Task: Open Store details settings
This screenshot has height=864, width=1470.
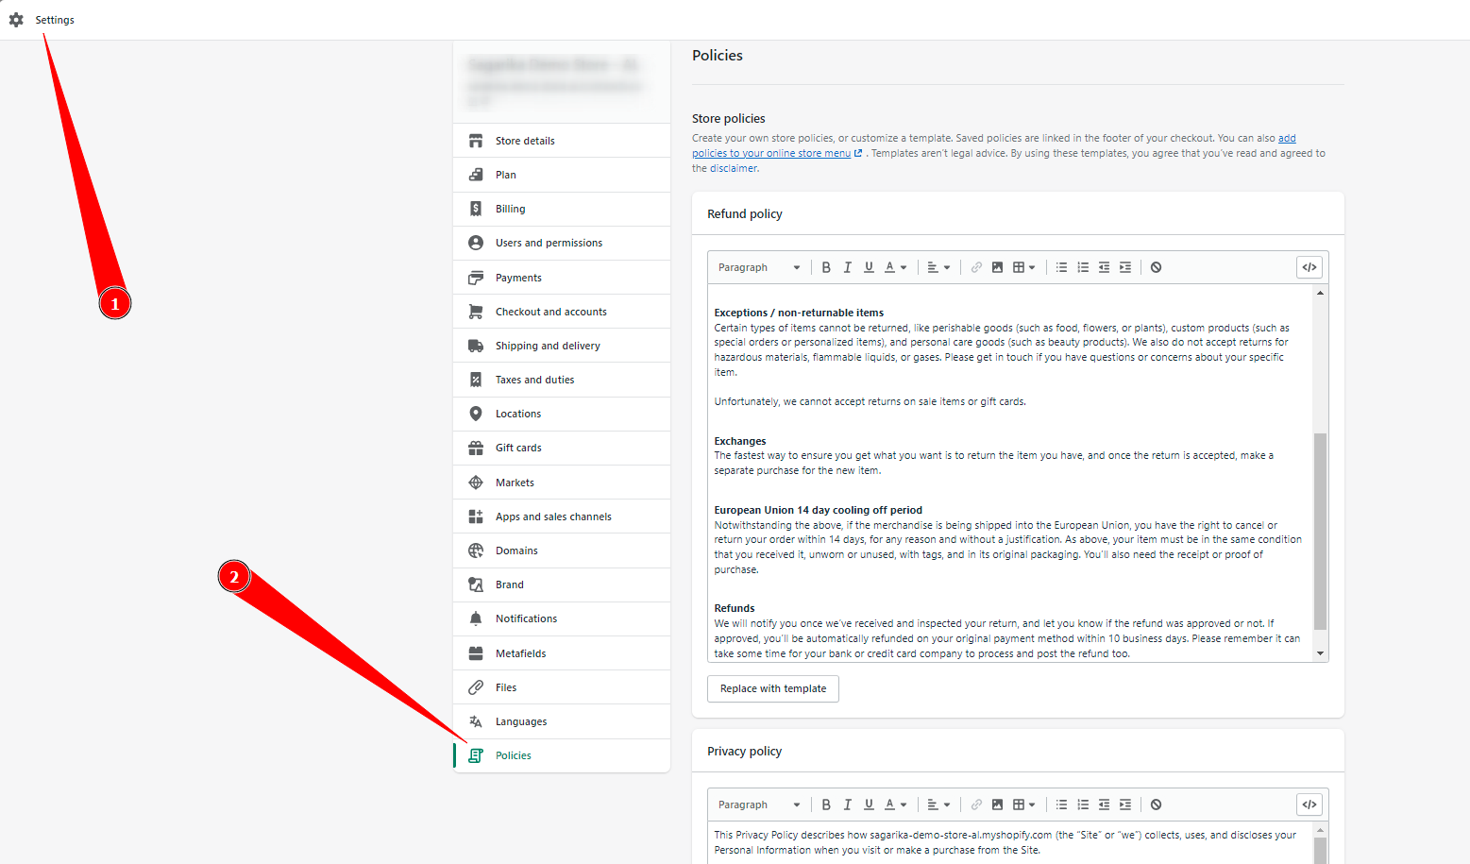Action: click(562, 141)
